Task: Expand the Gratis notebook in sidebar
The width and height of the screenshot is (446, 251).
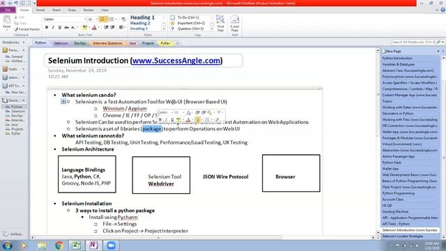Action: 24,69
